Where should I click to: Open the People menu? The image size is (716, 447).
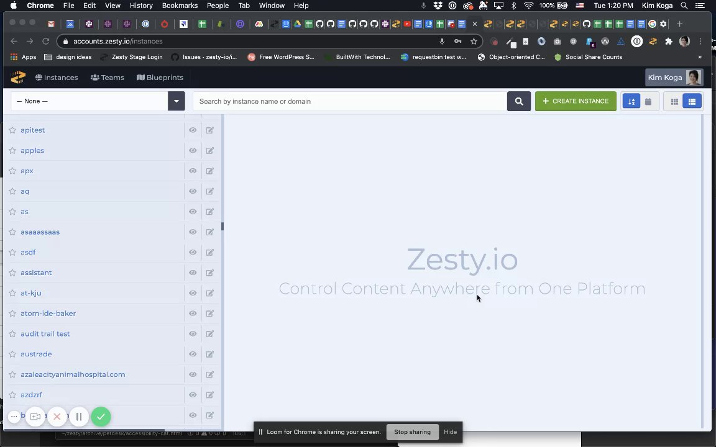(218, 6)
